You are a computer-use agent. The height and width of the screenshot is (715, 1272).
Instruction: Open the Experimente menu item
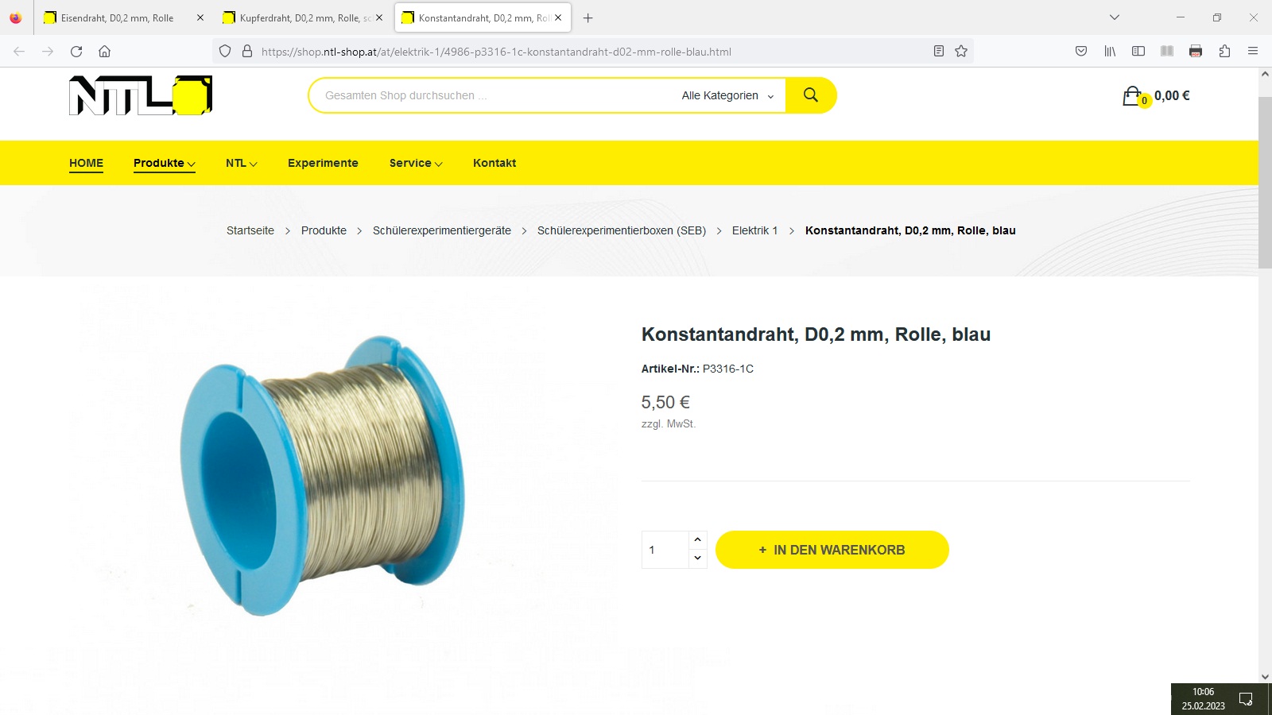point(323,163)
